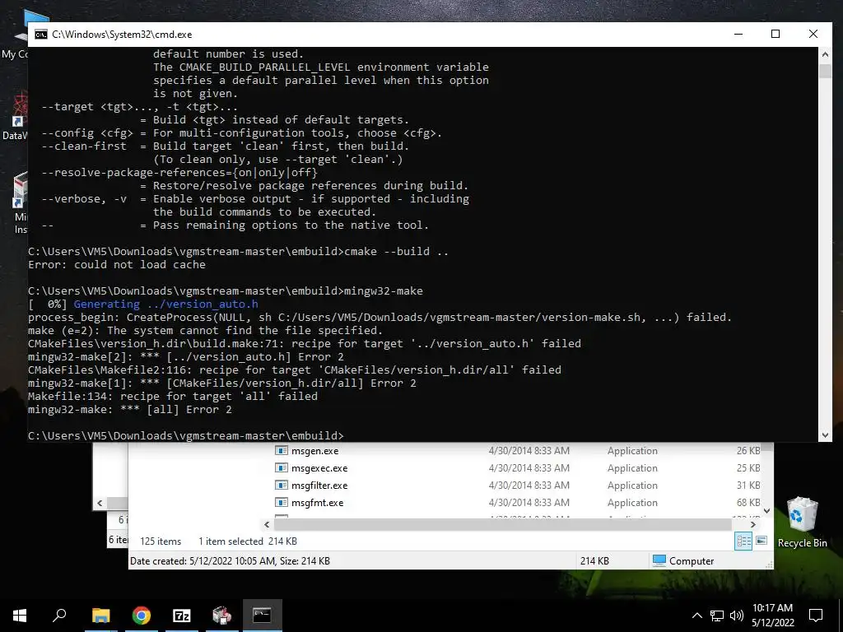The width and height of the screenshot is (843, 632).
Task: Click the 26 KB size cell for msgen.exe
Action: click(x=748, y=451)
